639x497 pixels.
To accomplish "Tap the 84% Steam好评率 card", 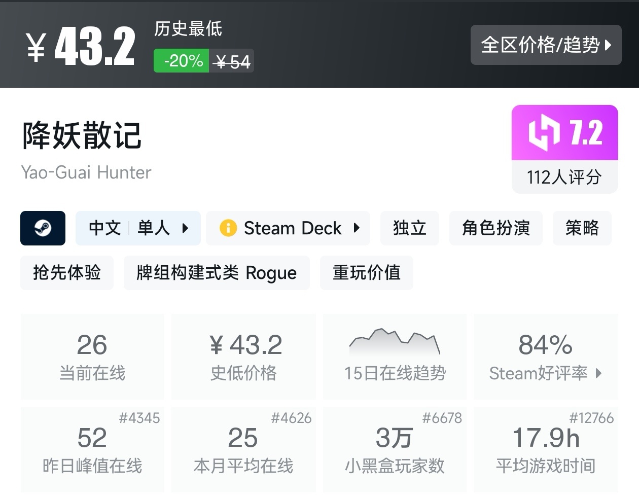I will click(546, 357).
